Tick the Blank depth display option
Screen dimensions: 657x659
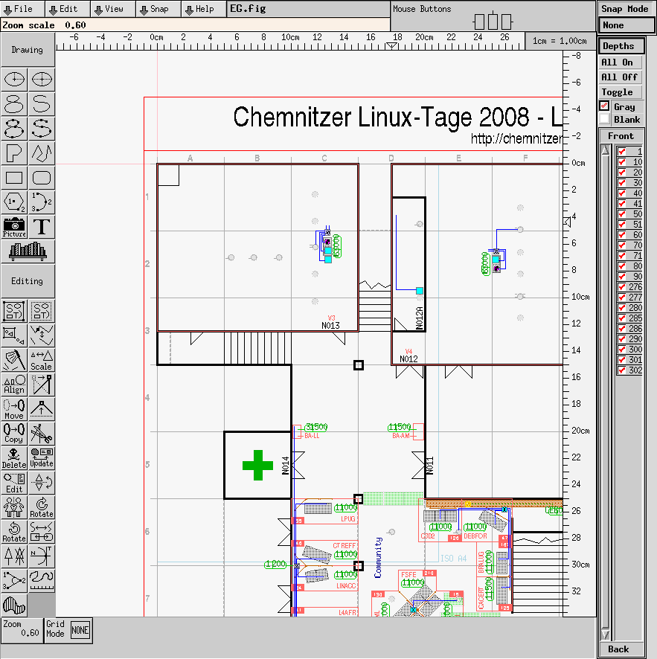[604, 119]
